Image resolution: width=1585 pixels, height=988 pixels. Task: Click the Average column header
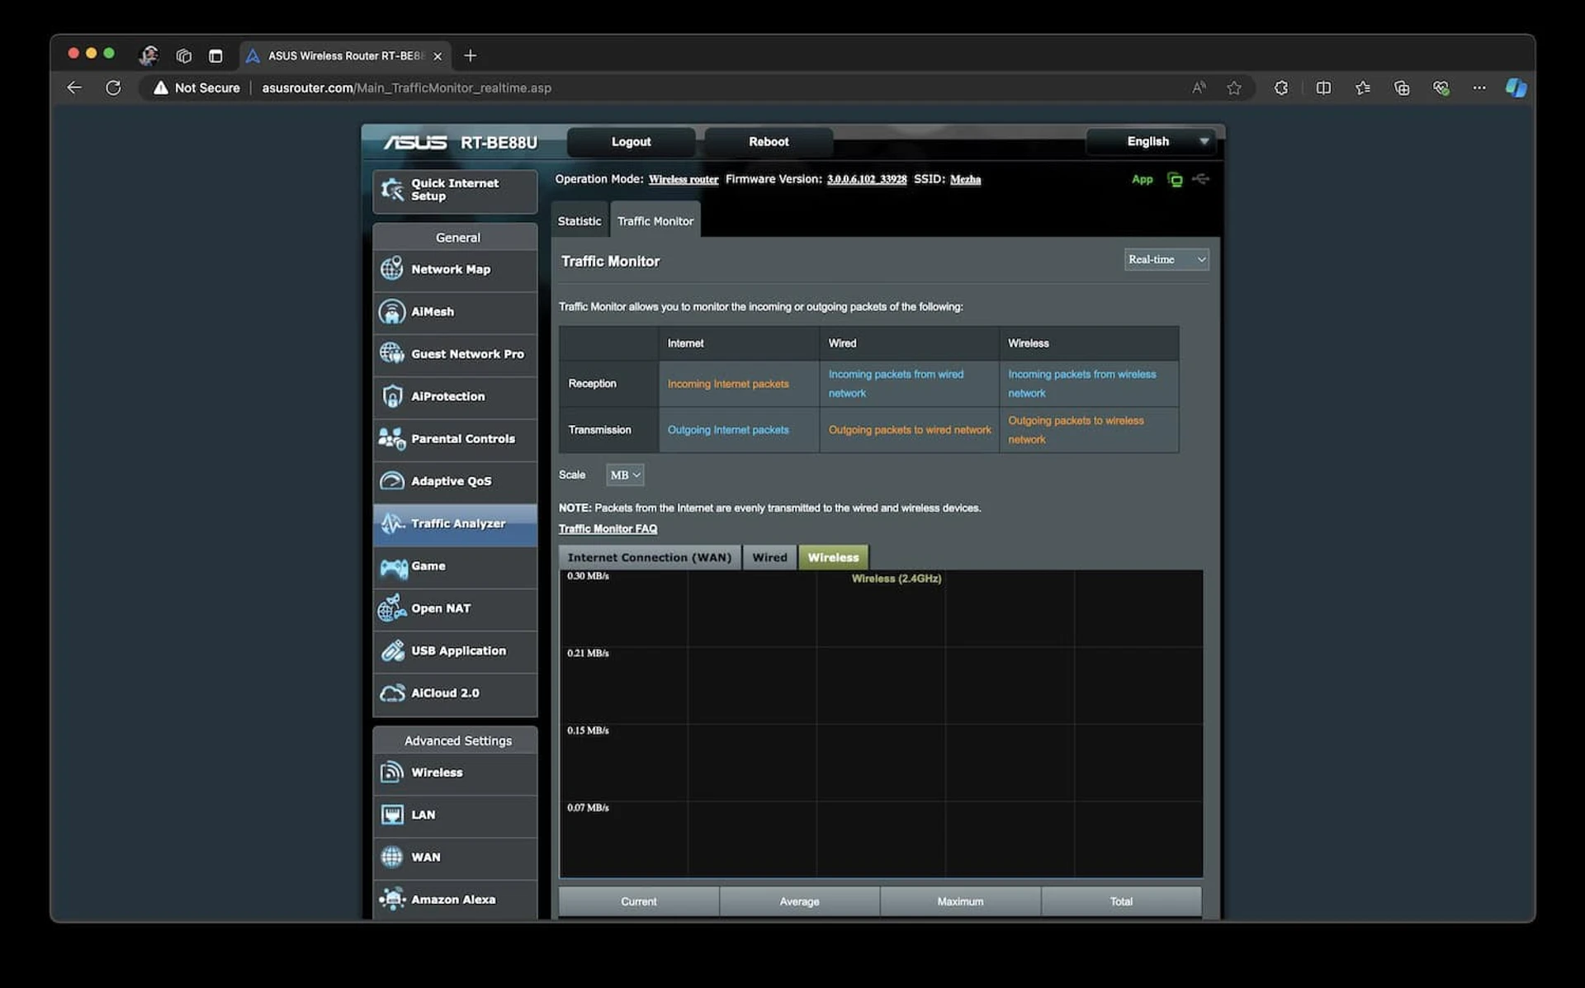coord(799,901)
